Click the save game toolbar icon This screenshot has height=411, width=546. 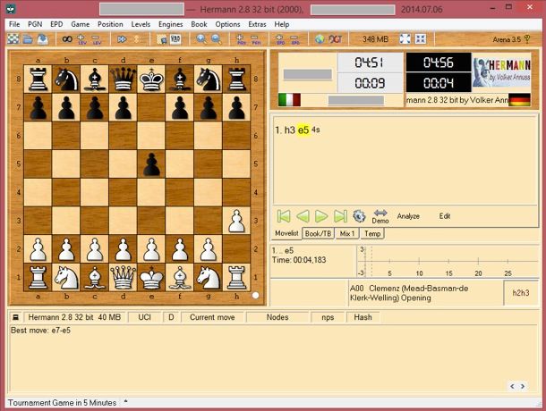coord(42,39)
